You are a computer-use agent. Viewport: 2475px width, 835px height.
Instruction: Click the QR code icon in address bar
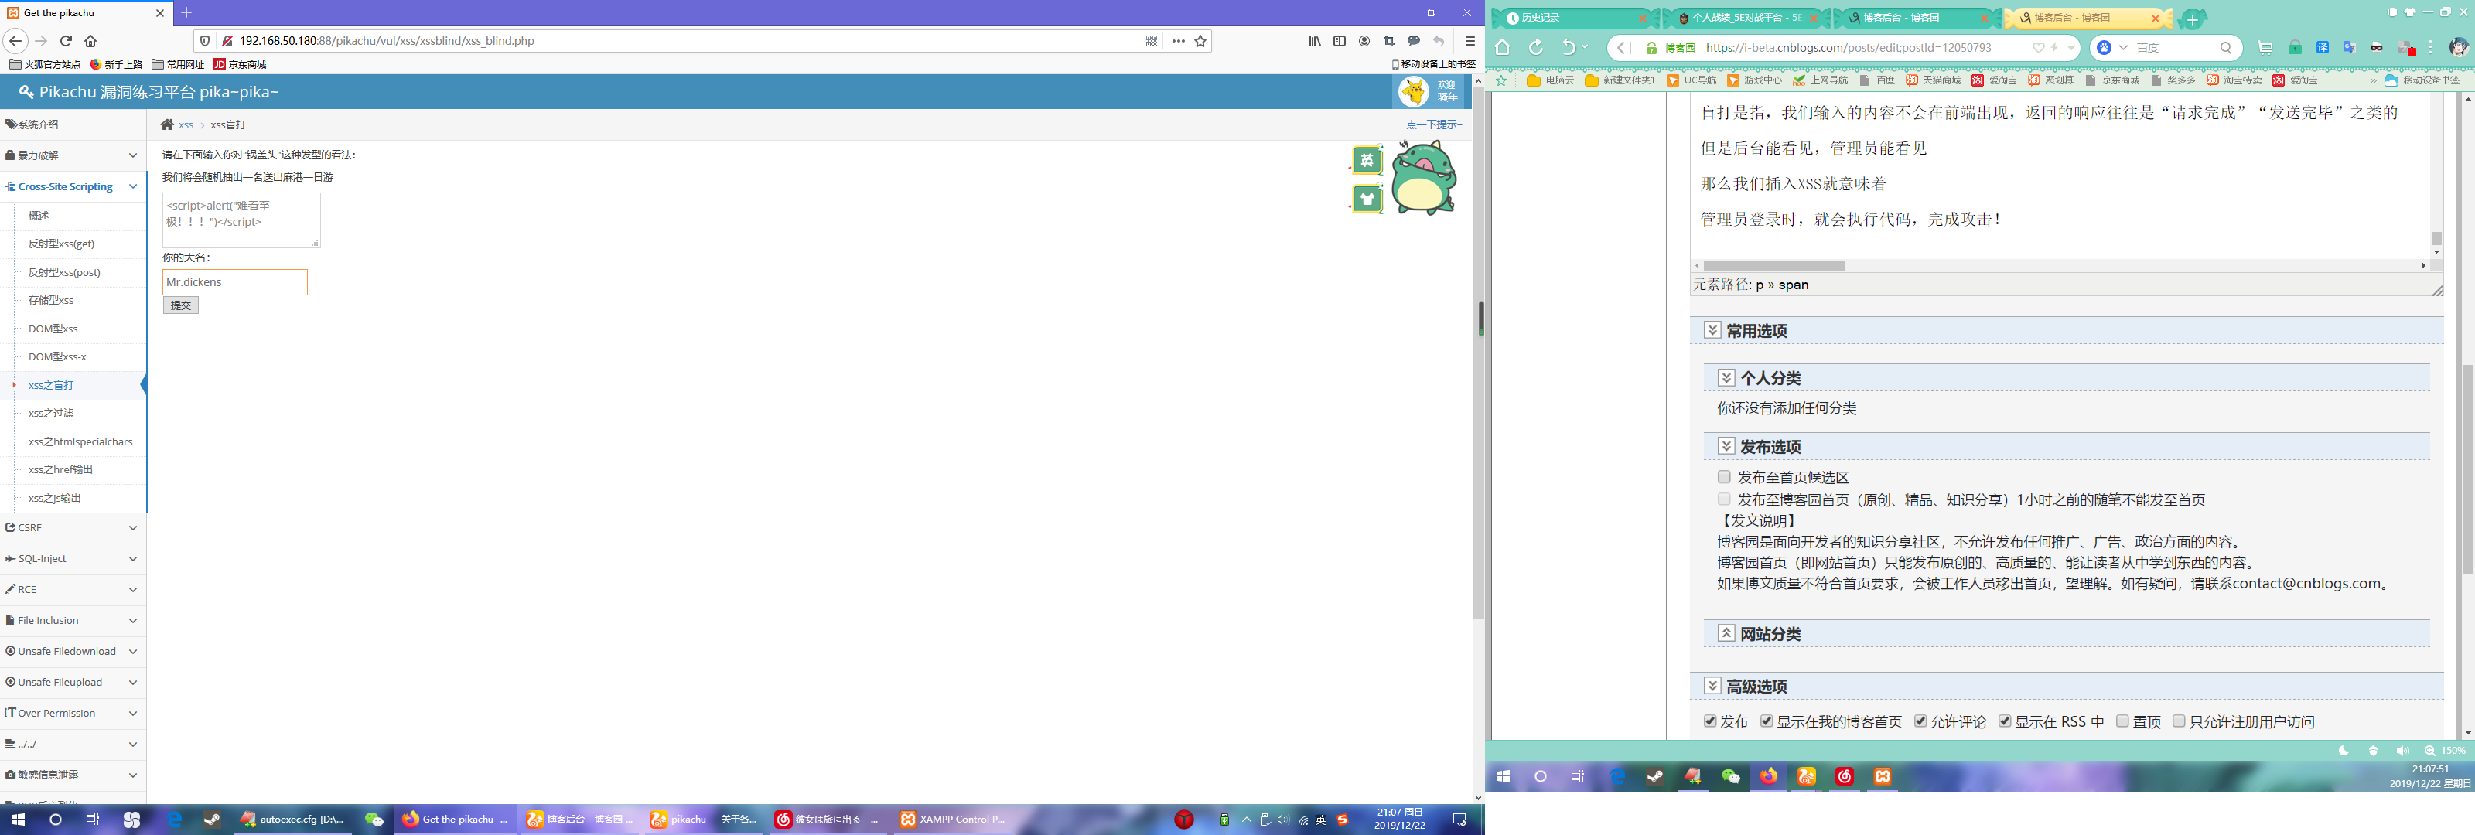1151,41
